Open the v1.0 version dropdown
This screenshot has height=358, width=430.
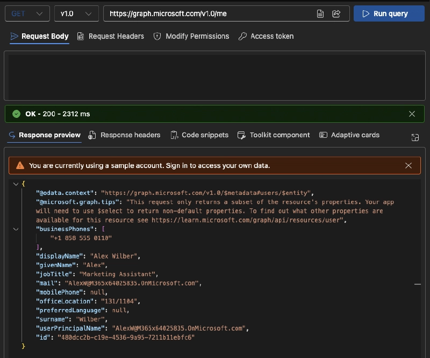click(x=76, y=13)
